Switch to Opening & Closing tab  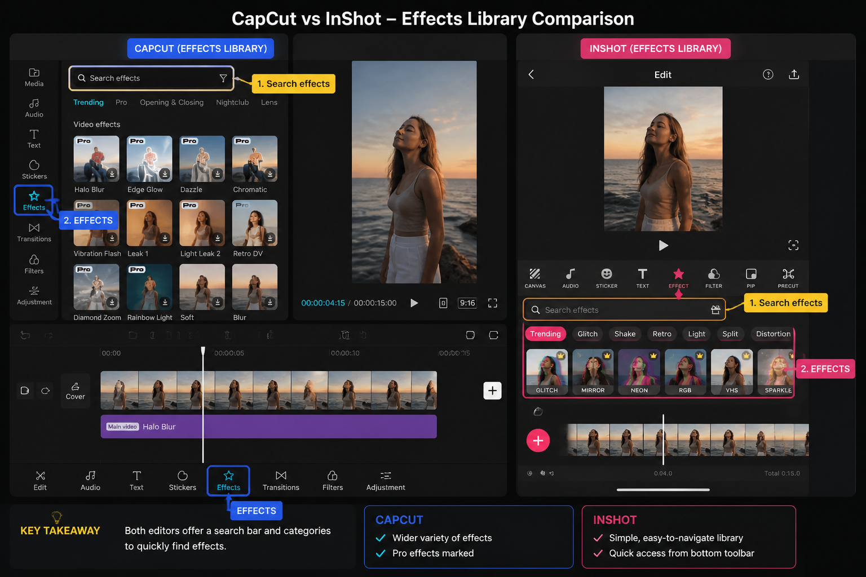(172, 103)
